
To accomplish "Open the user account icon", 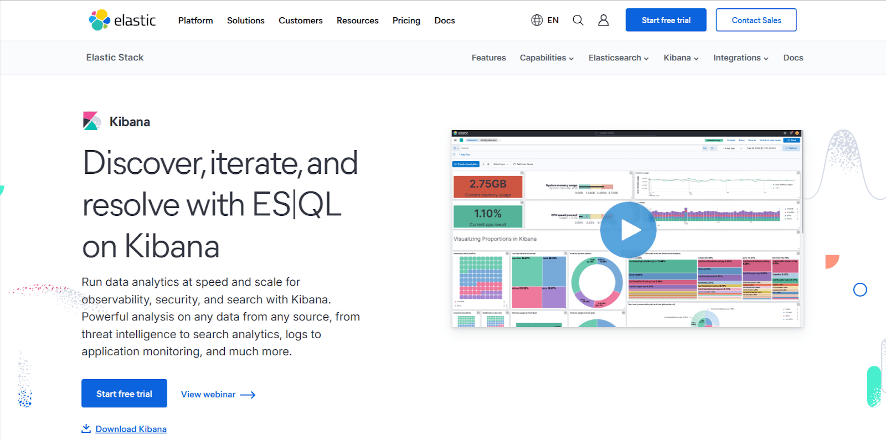I will [604, 20].
